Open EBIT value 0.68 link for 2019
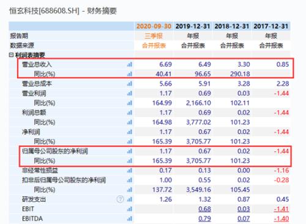Screen dimensions: 306x224 click(204, 209)
